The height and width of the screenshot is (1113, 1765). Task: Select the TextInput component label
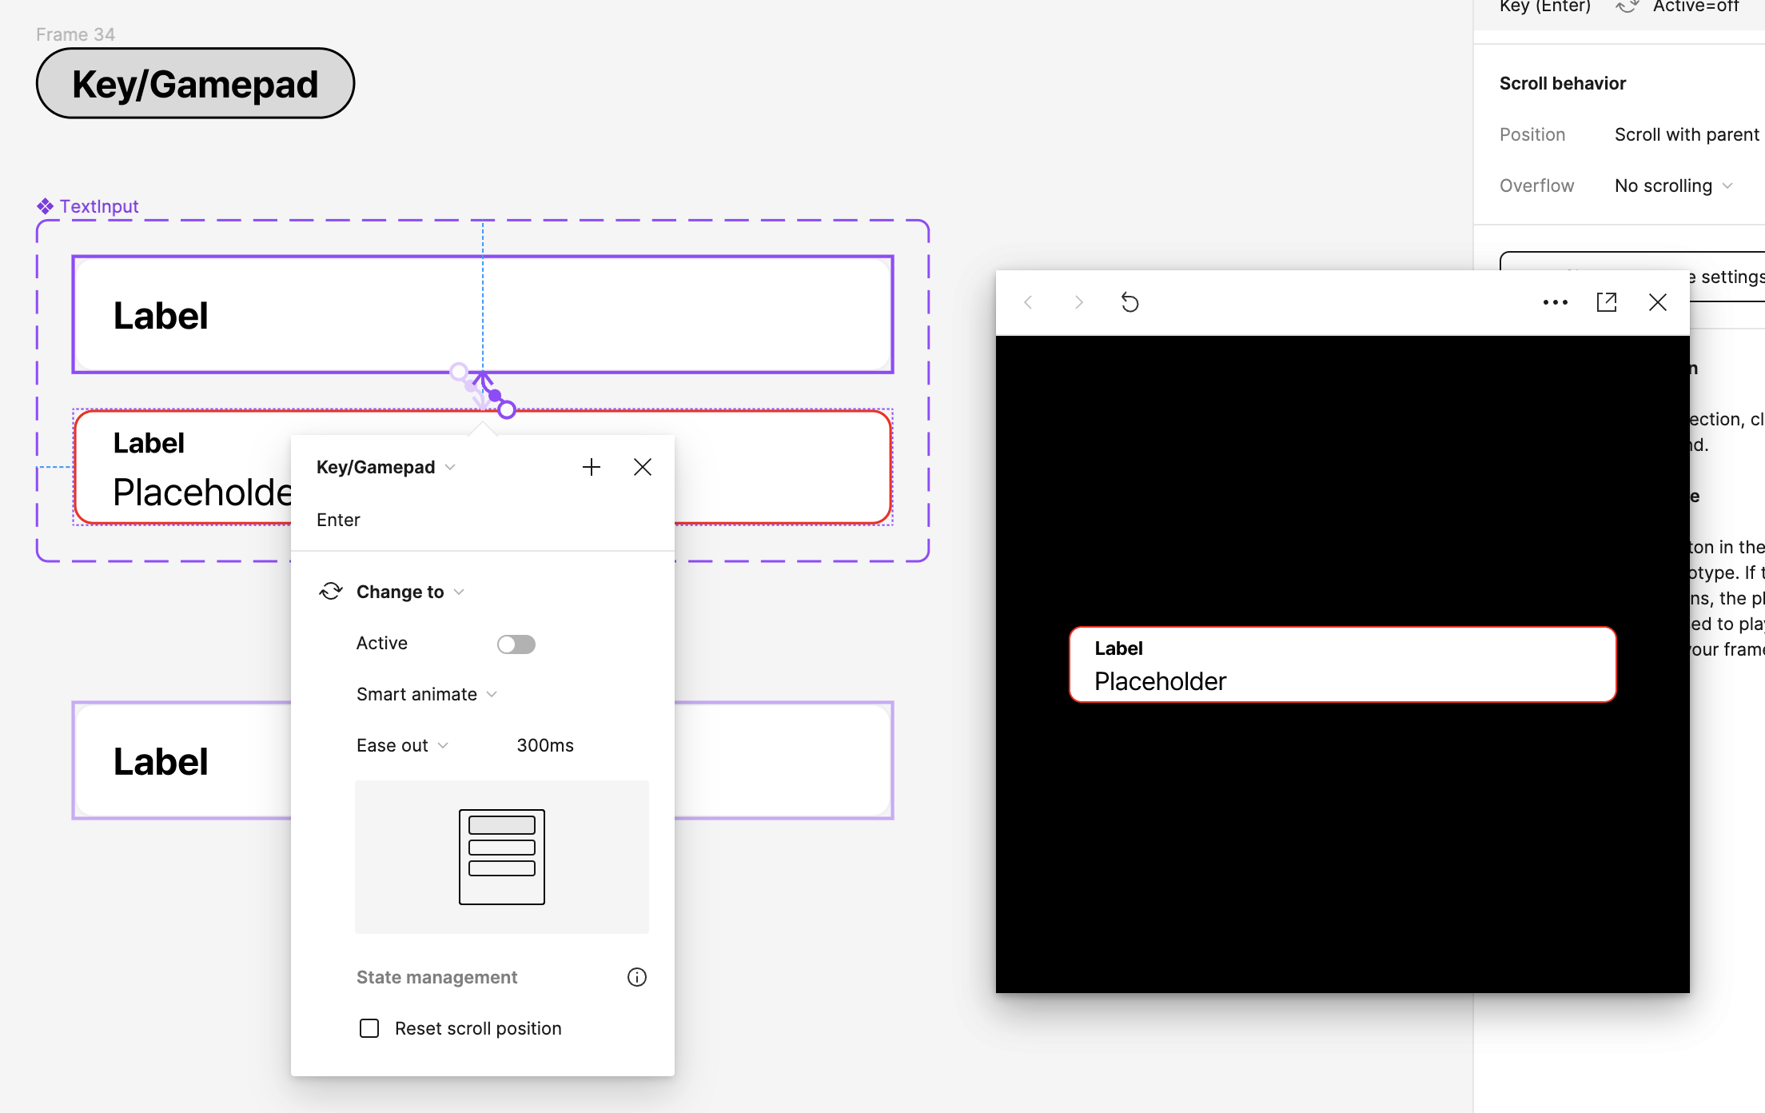click(98, 206)
